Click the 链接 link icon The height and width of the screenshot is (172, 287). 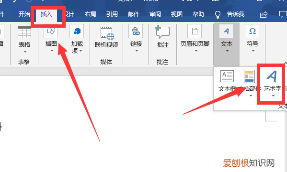tap(136, 31)
